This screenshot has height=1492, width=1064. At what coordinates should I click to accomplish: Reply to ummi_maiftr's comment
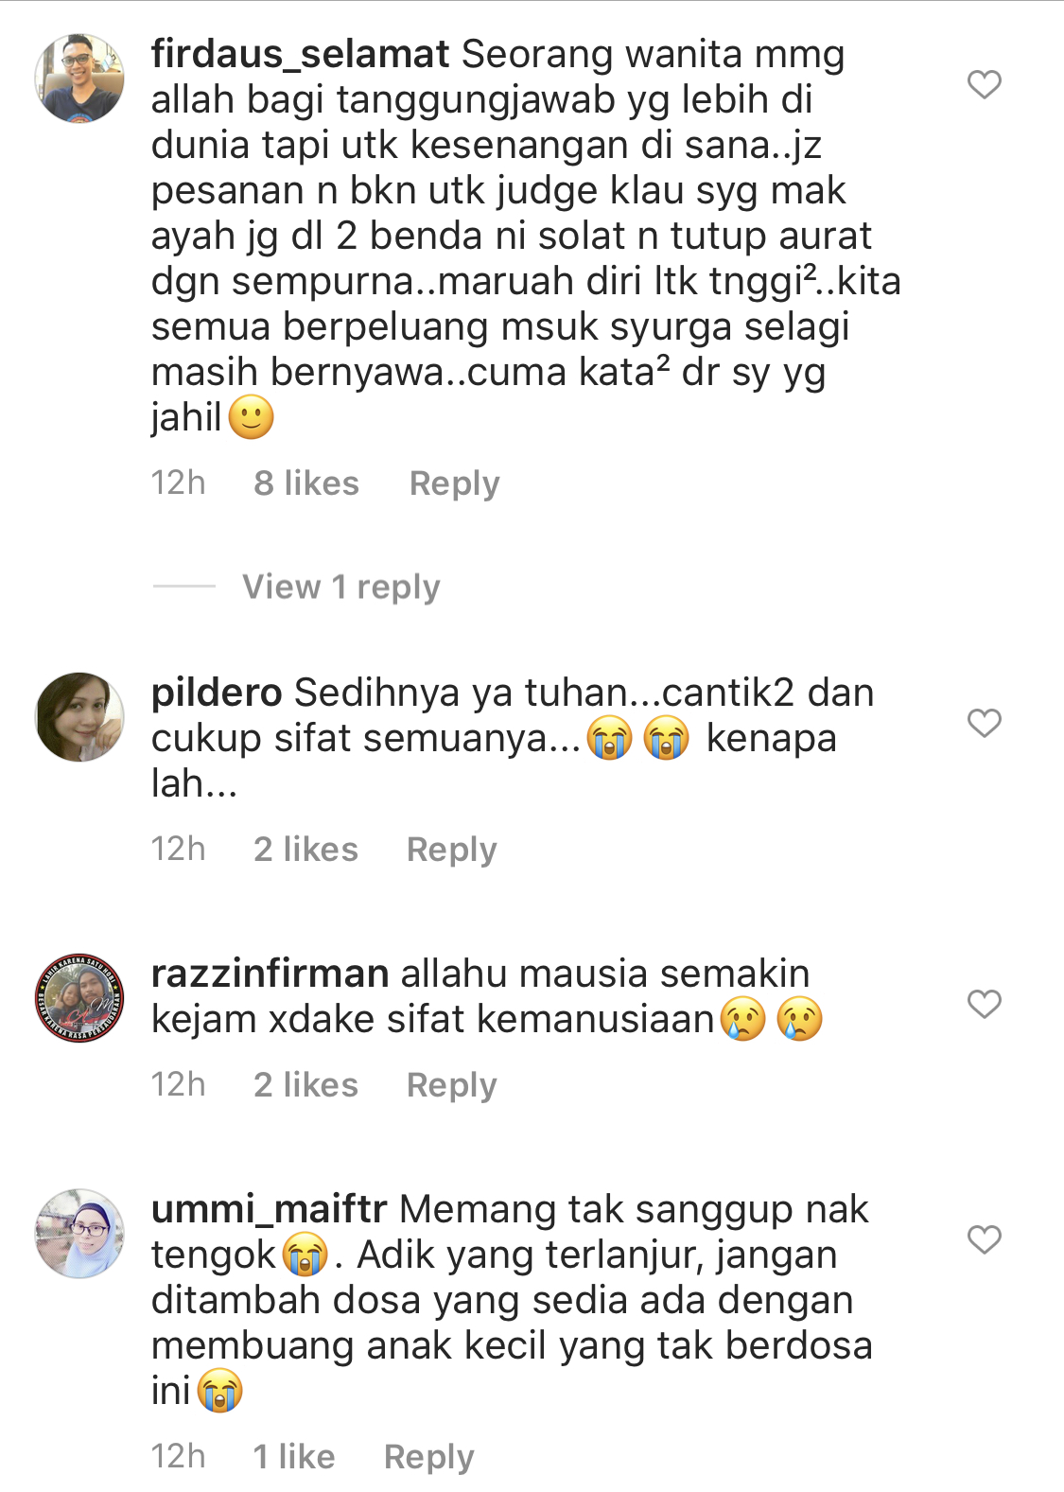tap(428, 1457)
